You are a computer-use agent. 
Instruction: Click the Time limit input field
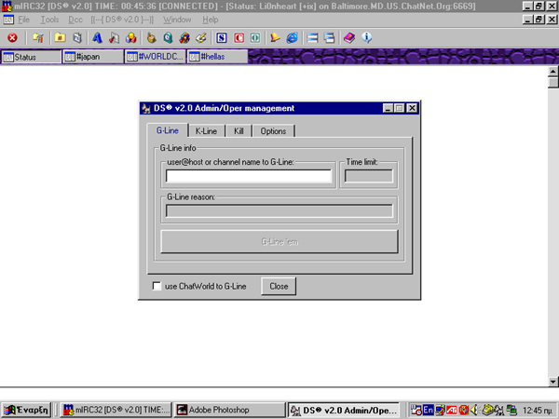369,176
